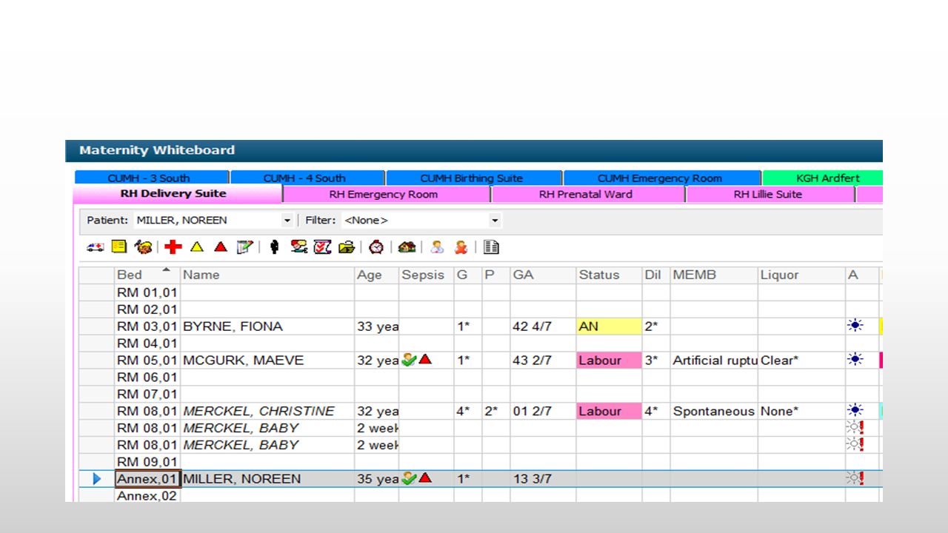Click the Name column header
This screenshot has height=533, width=948.
(267, 275)
